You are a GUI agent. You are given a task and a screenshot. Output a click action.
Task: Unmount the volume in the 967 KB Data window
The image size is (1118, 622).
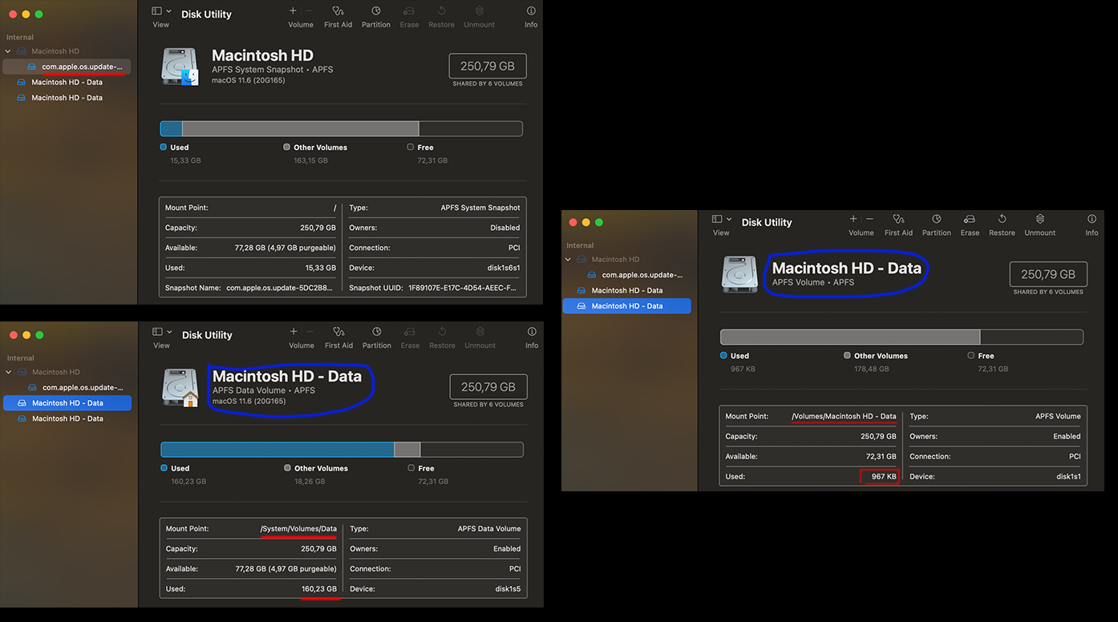(1039, 219)
